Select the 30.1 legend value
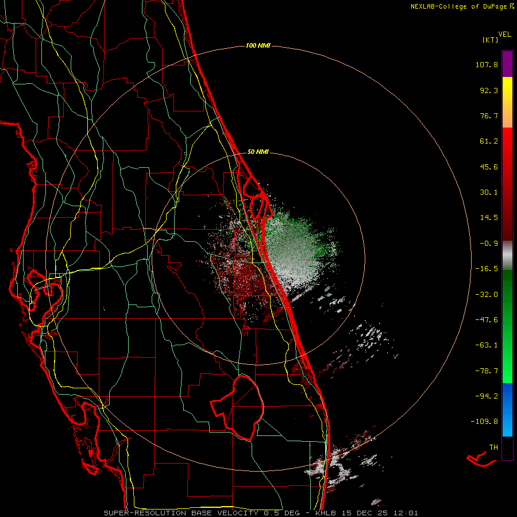 coord(489,192)
